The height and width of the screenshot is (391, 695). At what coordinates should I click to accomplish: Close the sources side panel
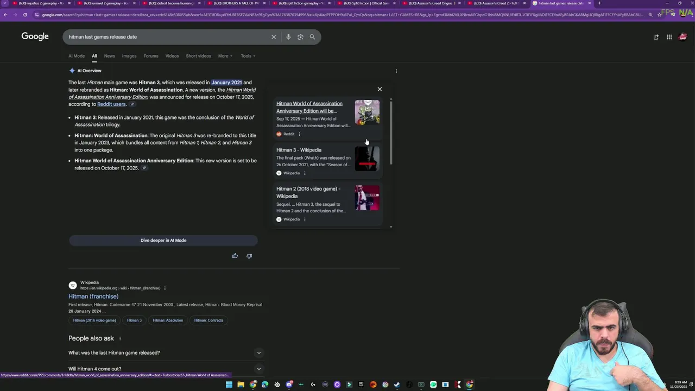(380, 89)
